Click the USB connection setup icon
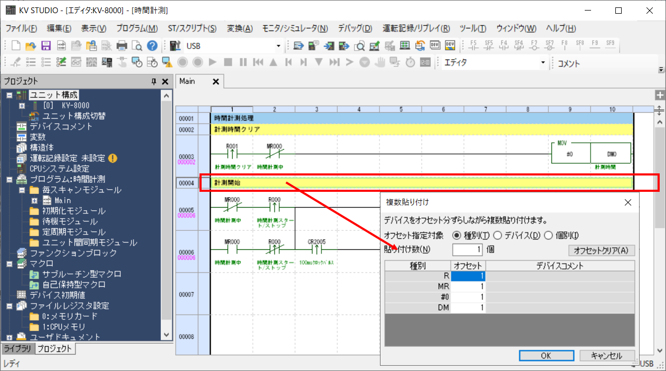The image size is (666, 371). click(x=175, y=46)
